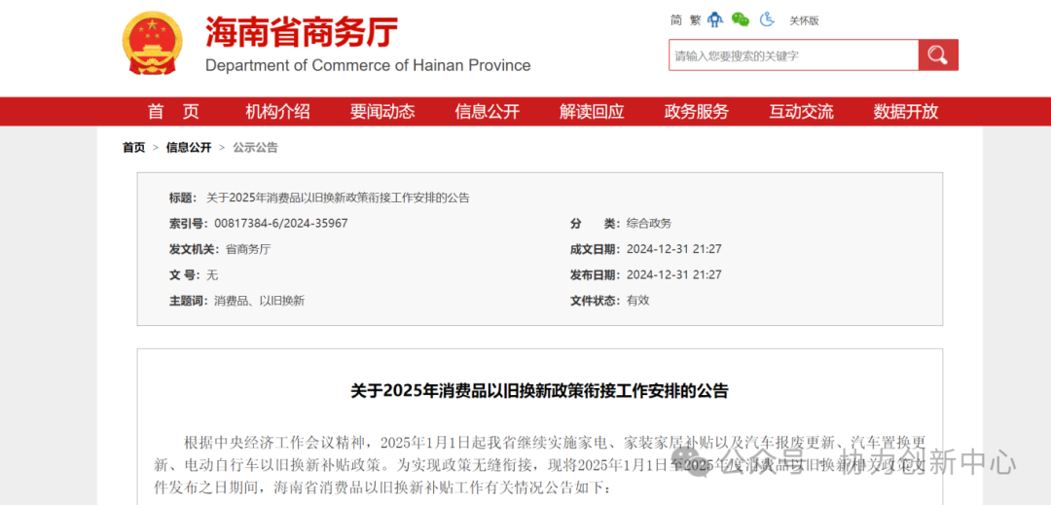Switch to traditional Chinese 繁
Screen dimensions: 1051x505
[695, 20]
